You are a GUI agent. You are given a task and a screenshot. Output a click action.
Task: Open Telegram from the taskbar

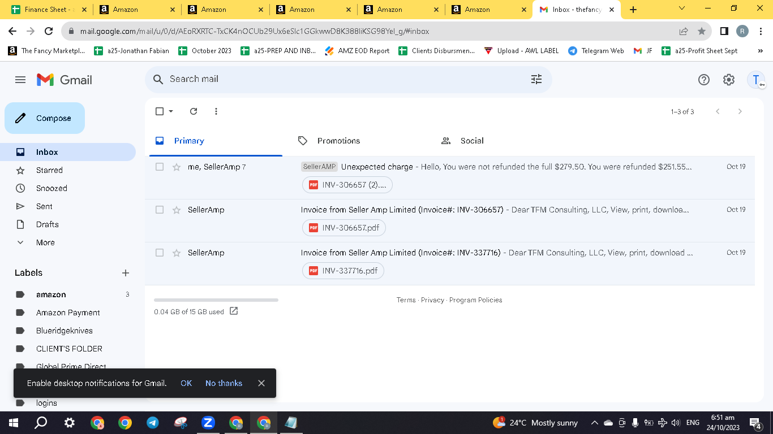click(x=153, y=423)
